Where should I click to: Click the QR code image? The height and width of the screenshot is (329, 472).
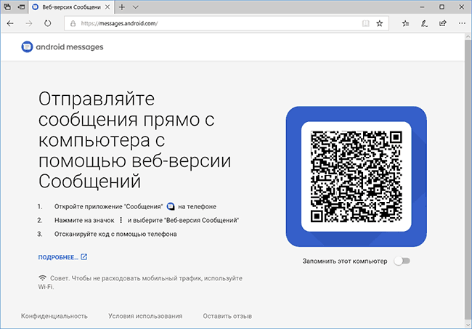click(x=357, y=176)
